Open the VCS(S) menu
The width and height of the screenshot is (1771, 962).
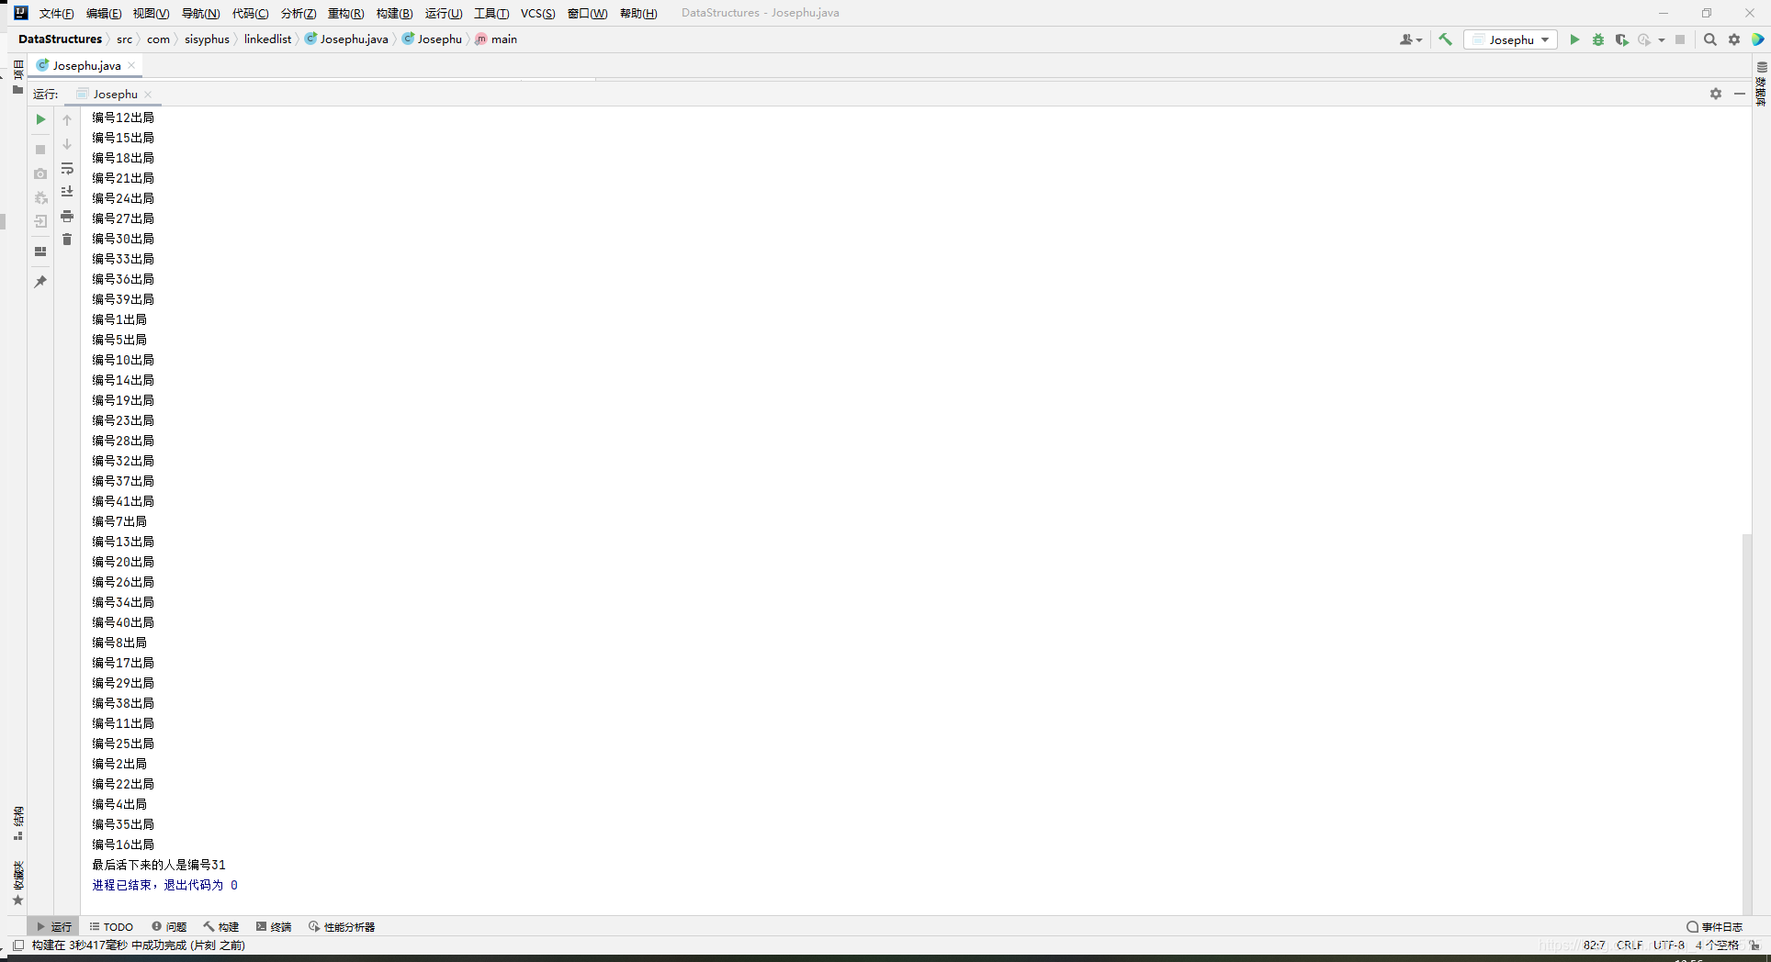click(x=537, y=13)
